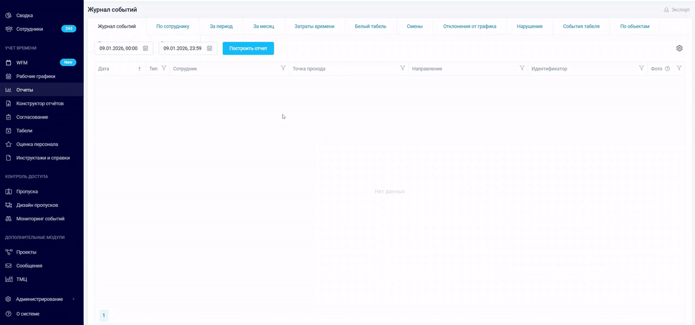Open the Белый табель tab
This screenshot has height=325, width=695.
tap(370, 26)
